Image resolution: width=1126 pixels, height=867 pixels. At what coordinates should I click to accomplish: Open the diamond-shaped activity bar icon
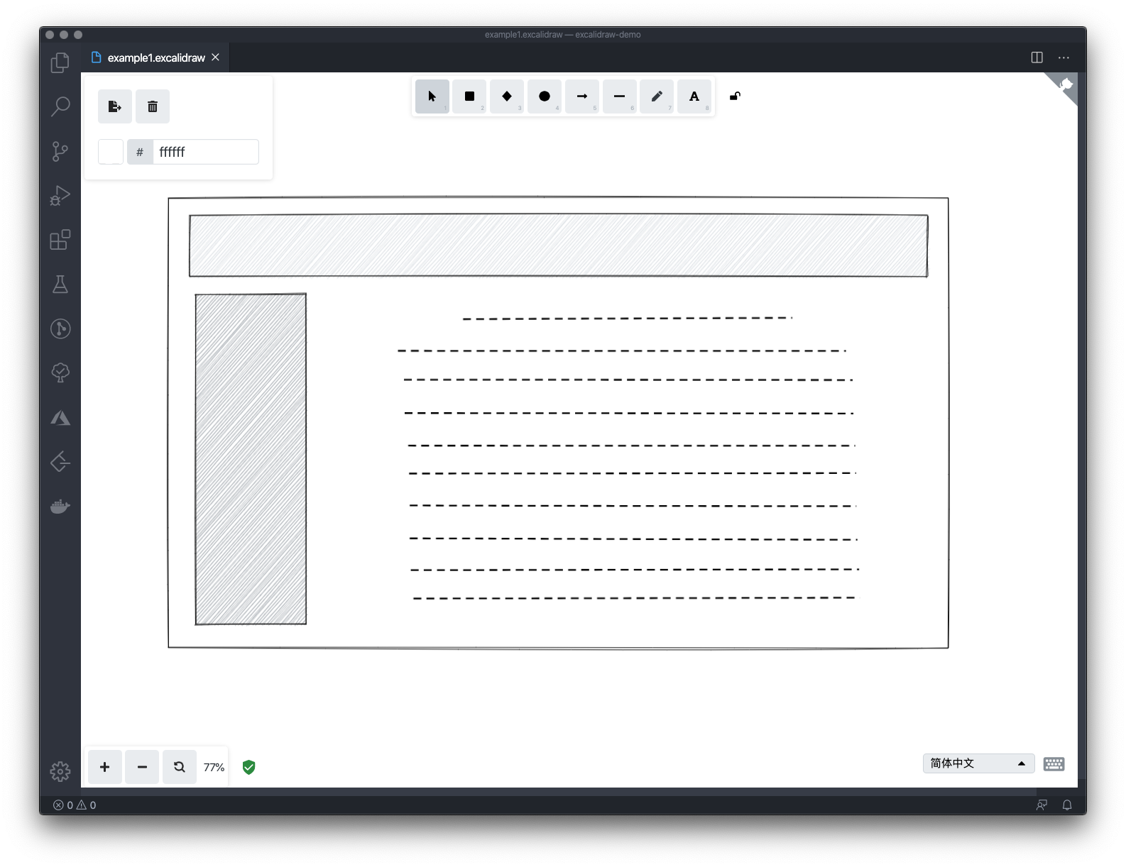tap(60, 462)
